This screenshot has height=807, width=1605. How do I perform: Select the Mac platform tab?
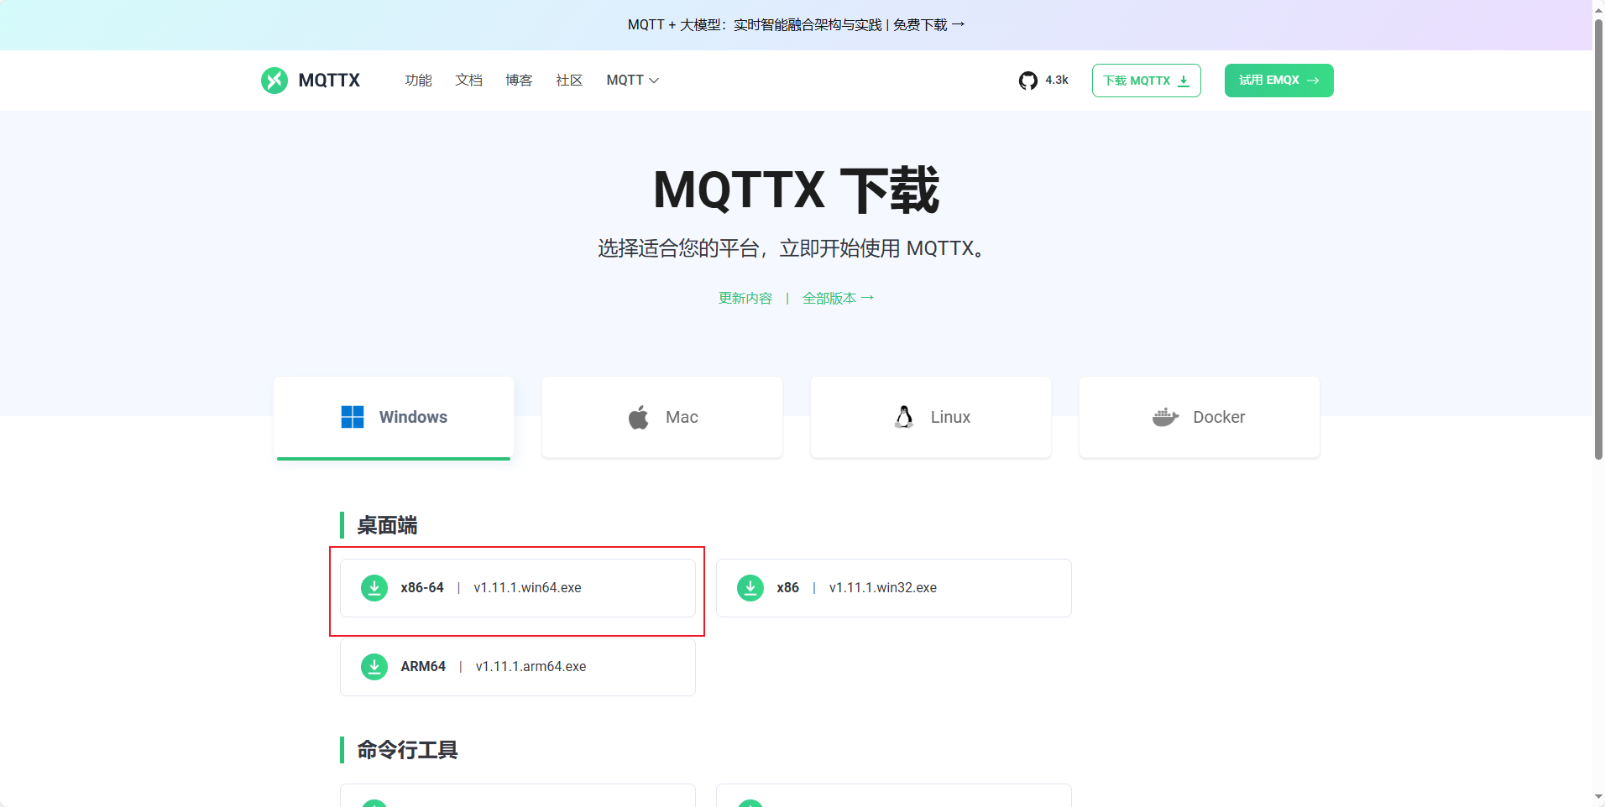tap(662, 417)
